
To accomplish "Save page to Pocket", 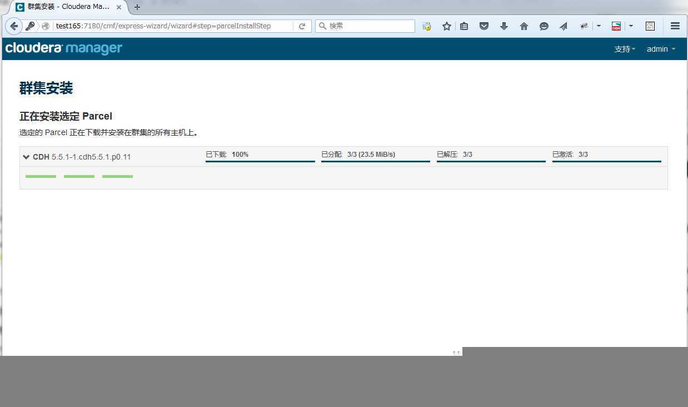I will pos(484,26).
